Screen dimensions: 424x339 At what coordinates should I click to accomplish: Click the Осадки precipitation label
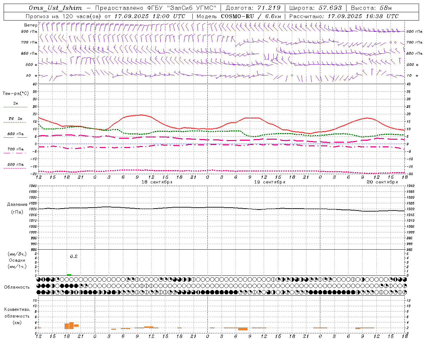click(17, 260)
